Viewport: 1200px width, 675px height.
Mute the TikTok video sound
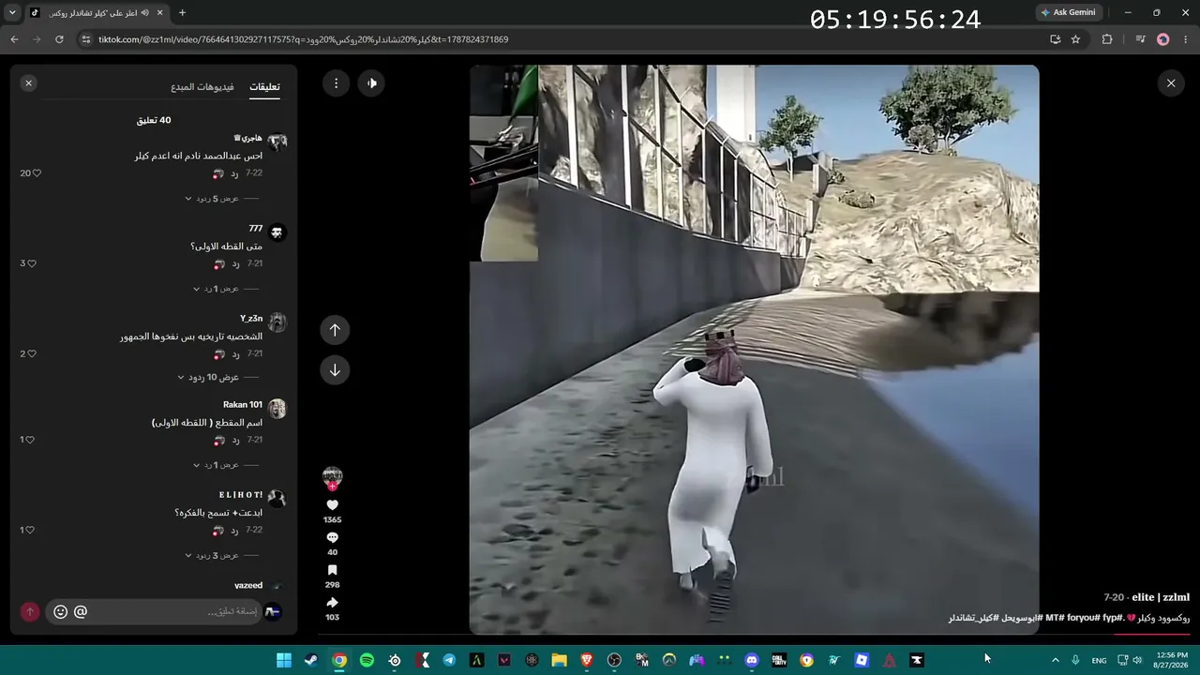[x=372, y=83]
